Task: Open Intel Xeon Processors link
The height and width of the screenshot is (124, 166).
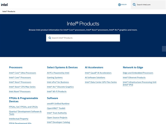Action: point(20,82)
